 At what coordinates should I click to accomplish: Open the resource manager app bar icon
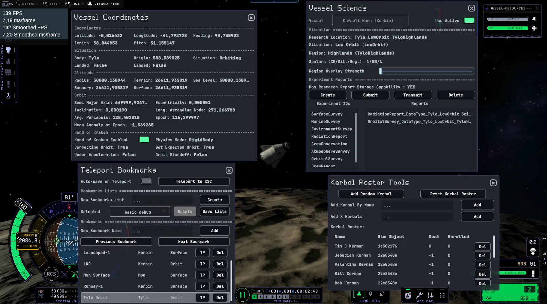click(x=408, y=295)
